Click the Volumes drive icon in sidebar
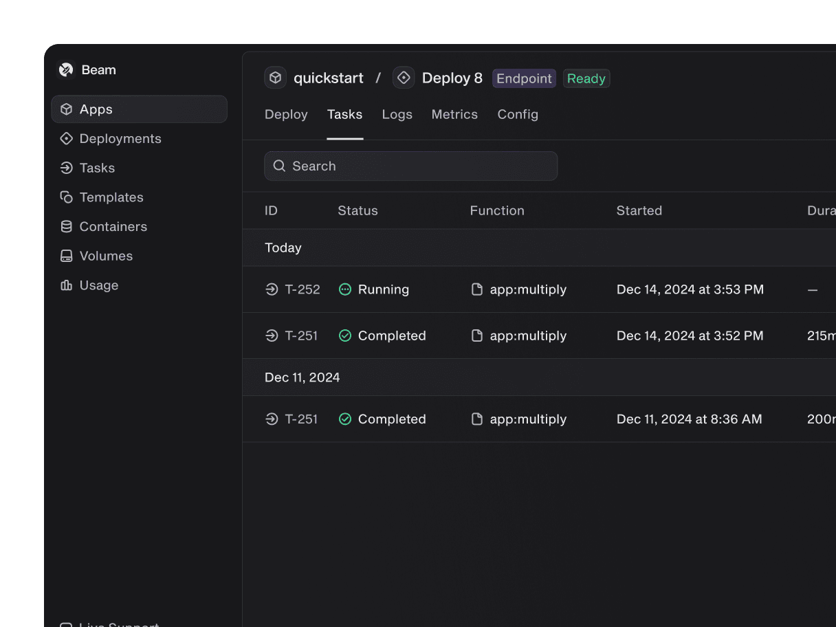 [x=67, y=256]
